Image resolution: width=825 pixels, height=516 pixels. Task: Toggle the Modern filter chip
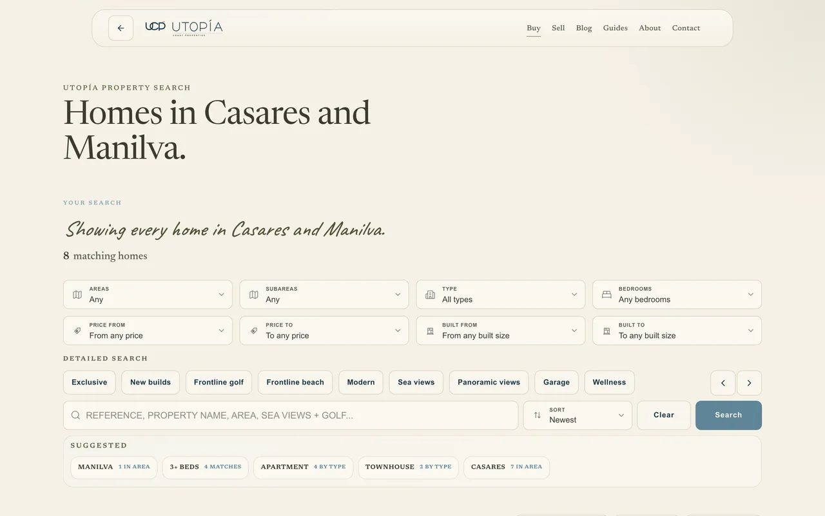pyautogui.click(x=361, y=382)
